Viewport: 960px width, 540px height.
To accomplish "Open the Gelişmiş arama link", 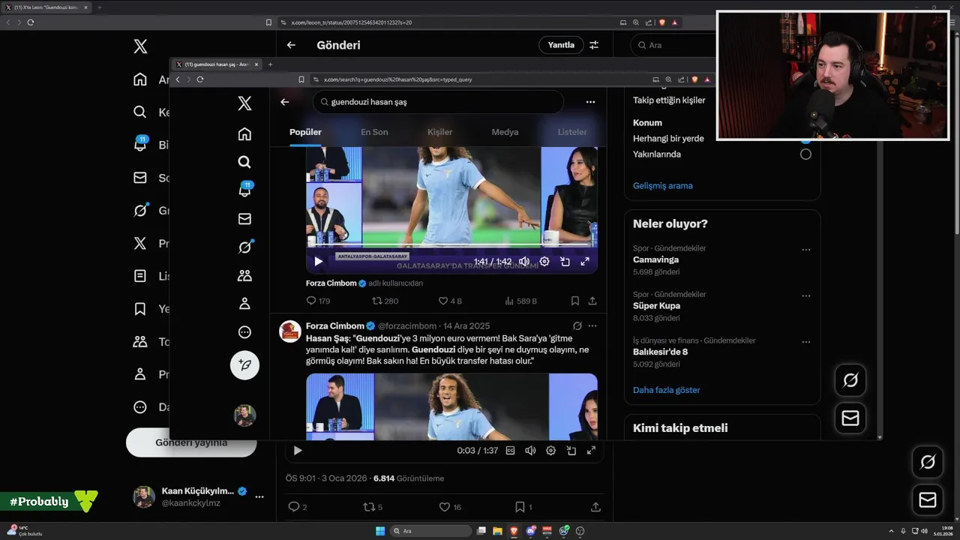I will (663, 186).
